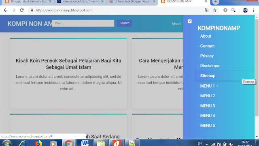Launch Firefox from the taskbar

38,143
